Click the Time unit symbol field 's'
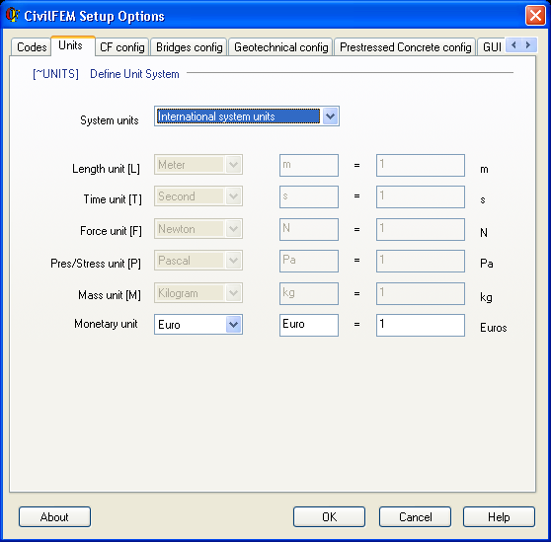551x542 pixels. click(x=309, y=196)
